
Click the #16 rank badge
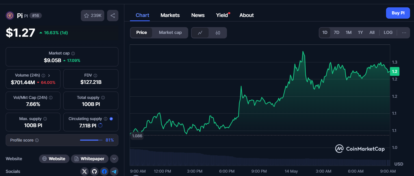(36, 16)
